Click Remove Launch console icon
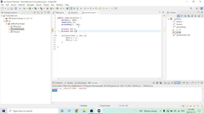The height and width of the screenshot is (114, 204). [157, 83]
